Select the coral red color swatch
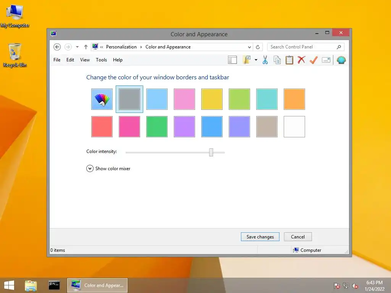 tap(102, 127)
